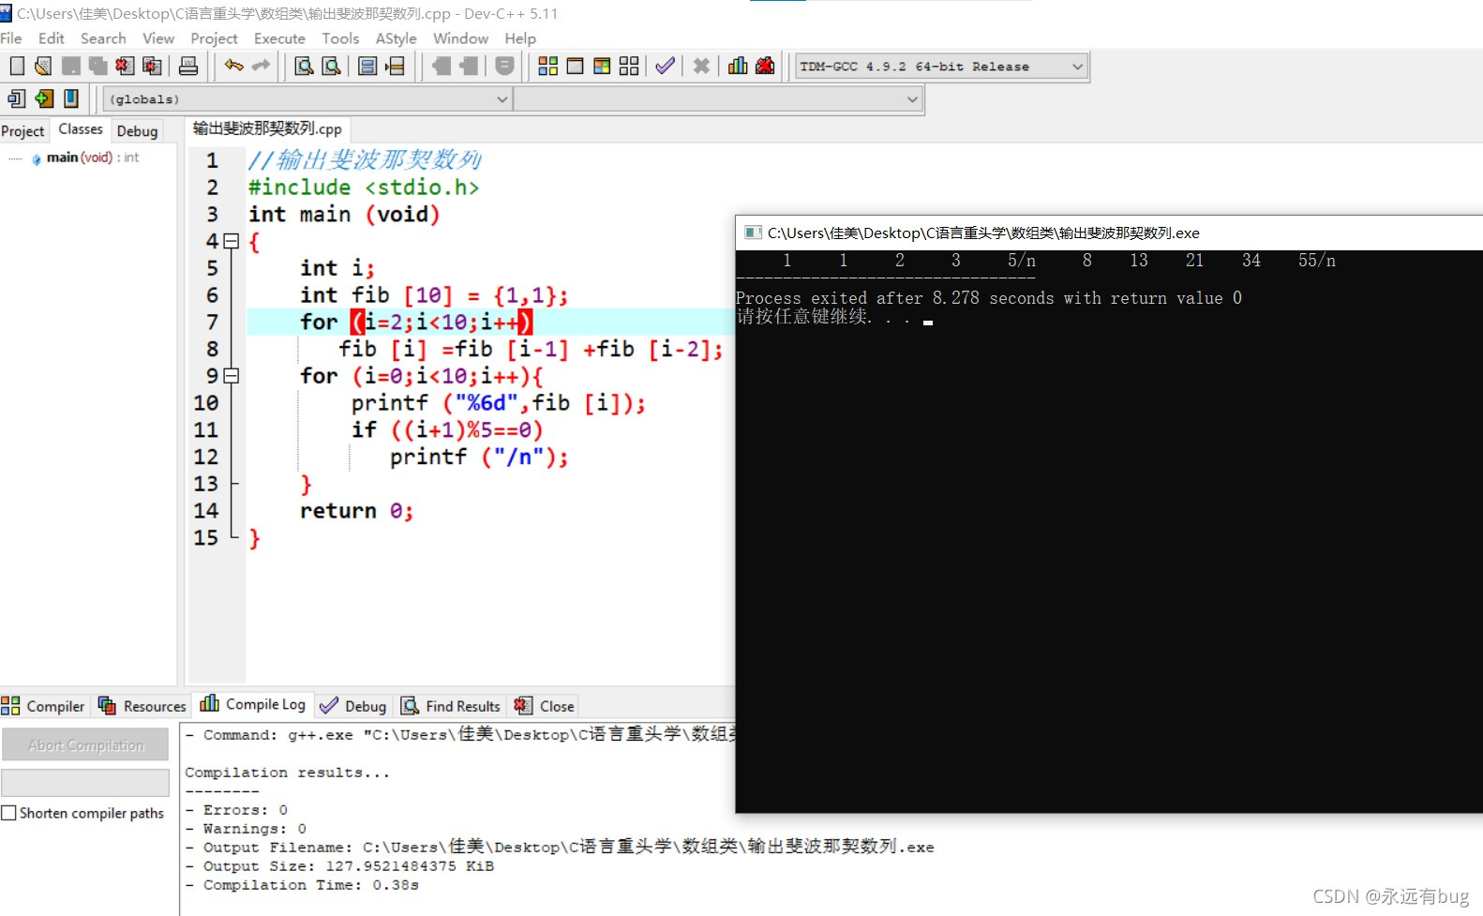Click the Open file toolbar icon
This screenshot has width=1483, height=916.
[x=43, y=66]
